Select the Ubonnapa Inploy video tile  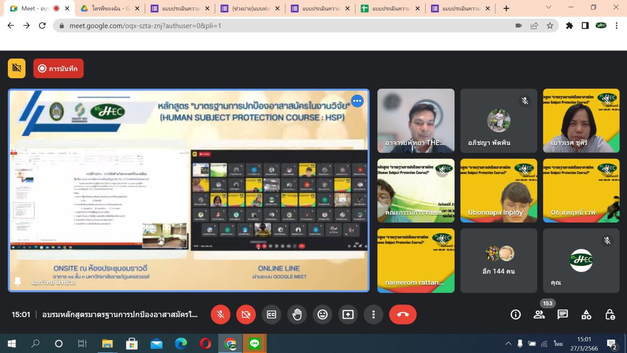pyautogui.click(x=498, y=190)
